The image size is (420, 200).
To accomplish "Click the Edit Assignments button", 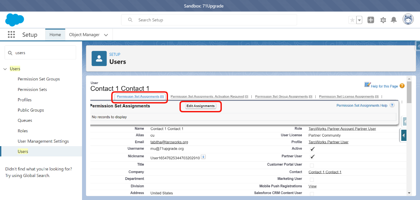I will [x=200, y=106].
